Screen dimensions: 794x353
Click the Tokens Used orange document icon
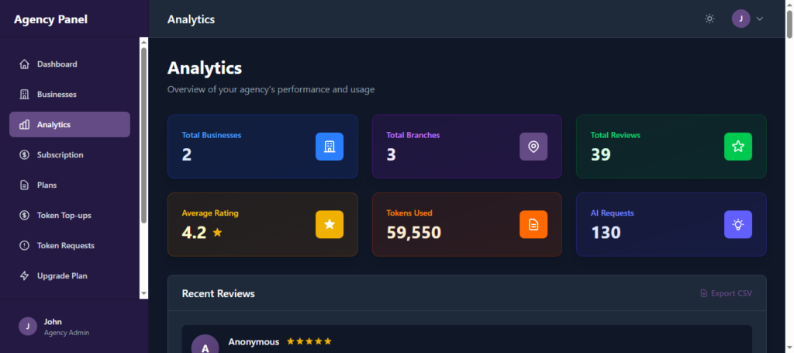click(x=533, y=224)
